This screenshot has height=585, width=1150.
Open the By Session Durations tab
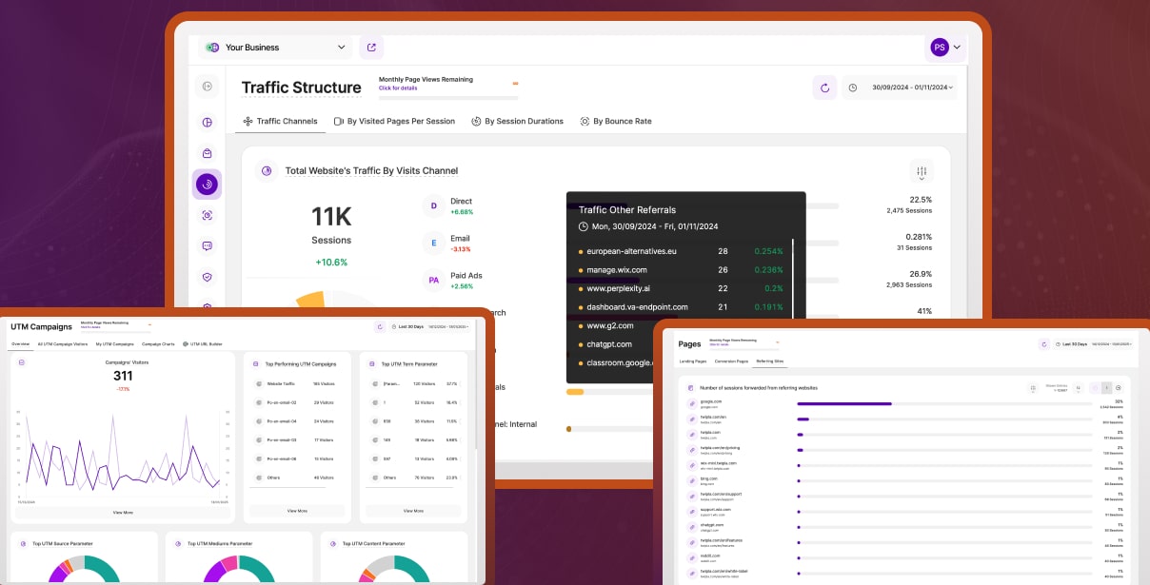[x=517, y=121]
